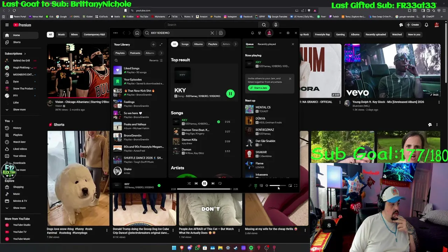Image resolution: width=448 pixels, height=252 pixels.
Task: Mute Spotify with the speaker icon
Action: tap(267, 185)
